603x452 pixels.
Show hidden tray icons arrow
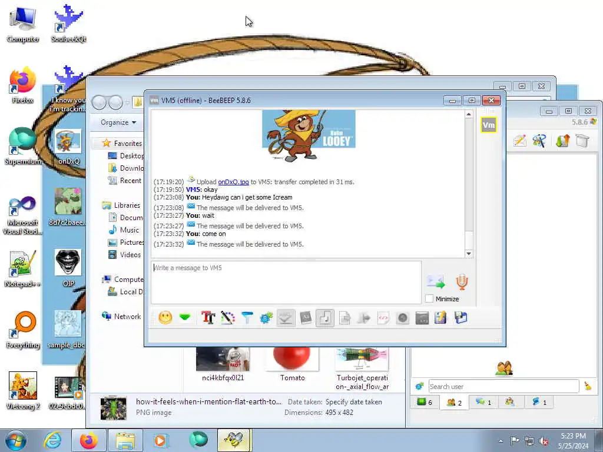point(501,441)
